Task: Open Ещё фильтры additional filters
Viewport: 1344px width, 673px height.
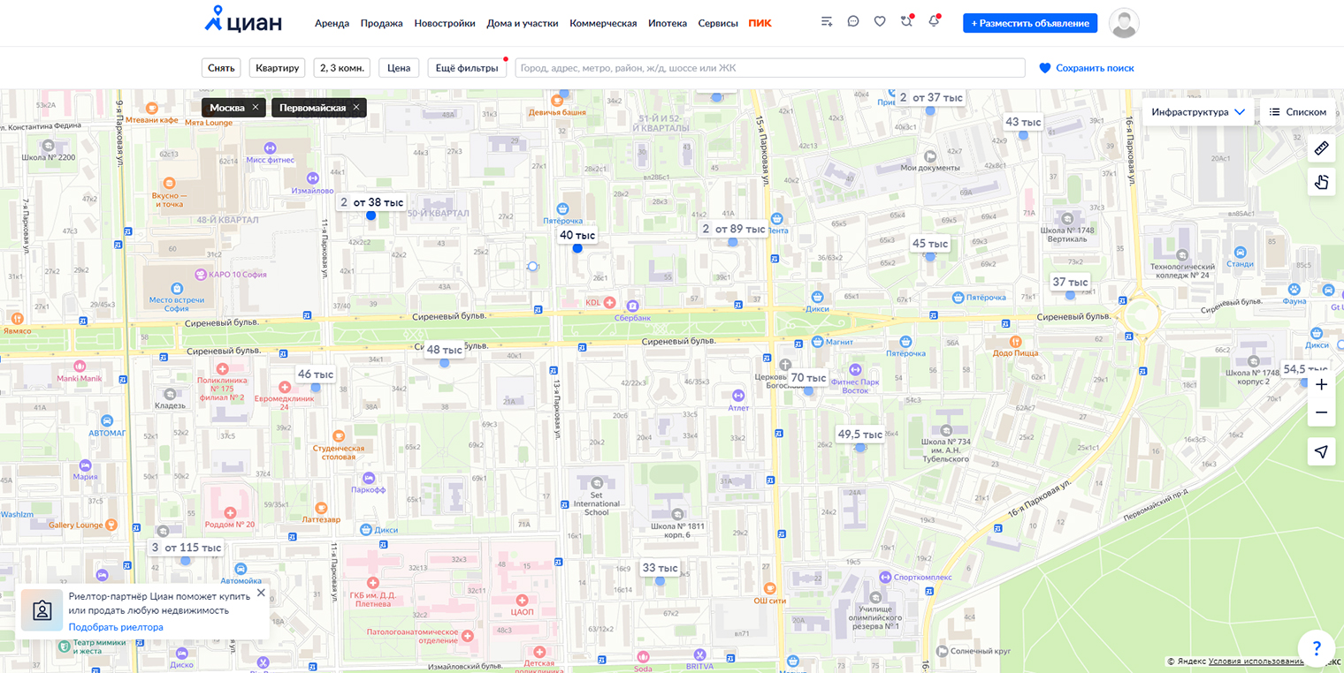Action: (468, 68)
